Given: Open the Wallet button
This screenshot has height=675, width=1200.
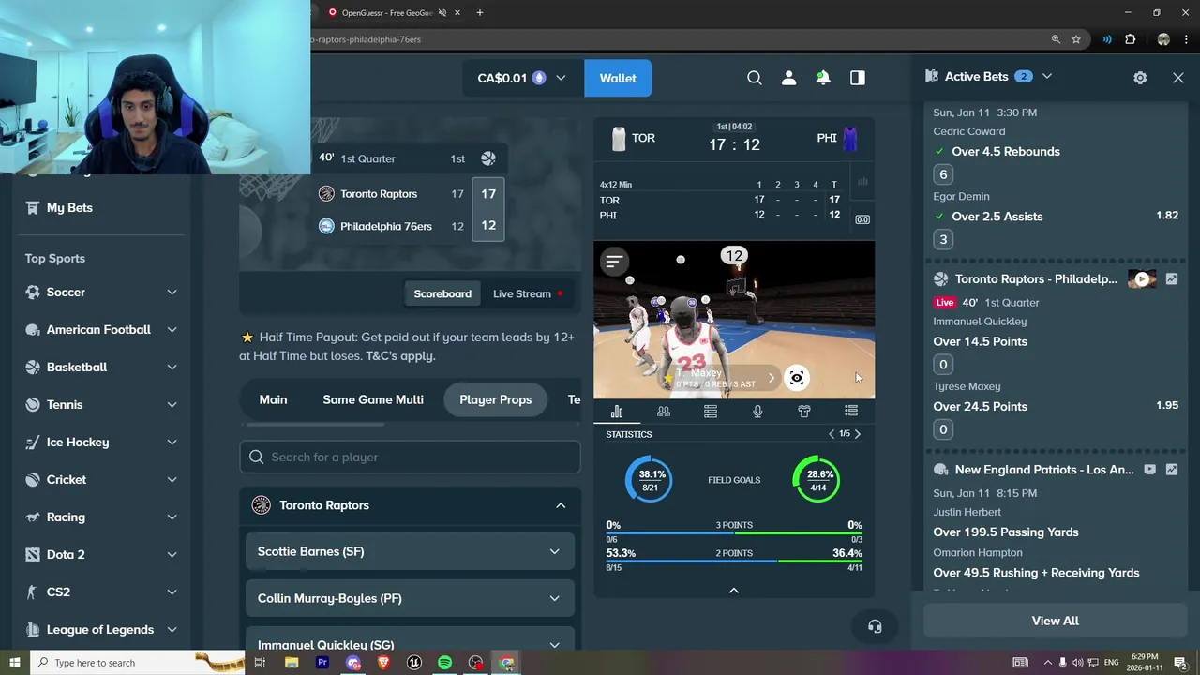Looking at the screenshot, I should pos(618,78).
